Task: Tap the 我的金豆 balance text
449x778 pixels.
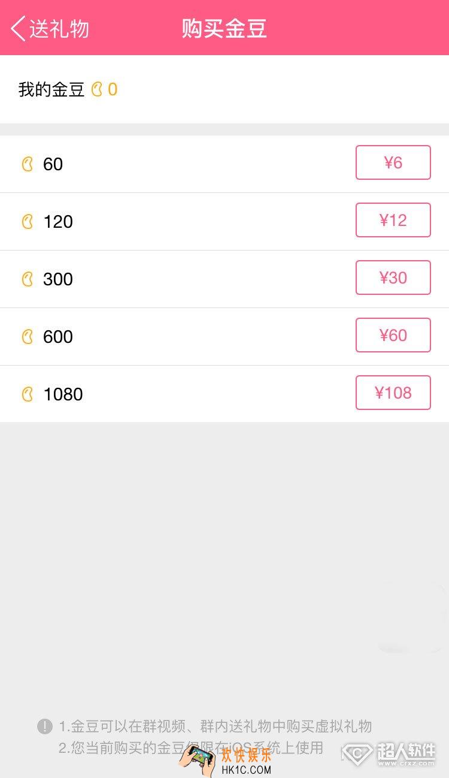Action: tap(51, 90)
